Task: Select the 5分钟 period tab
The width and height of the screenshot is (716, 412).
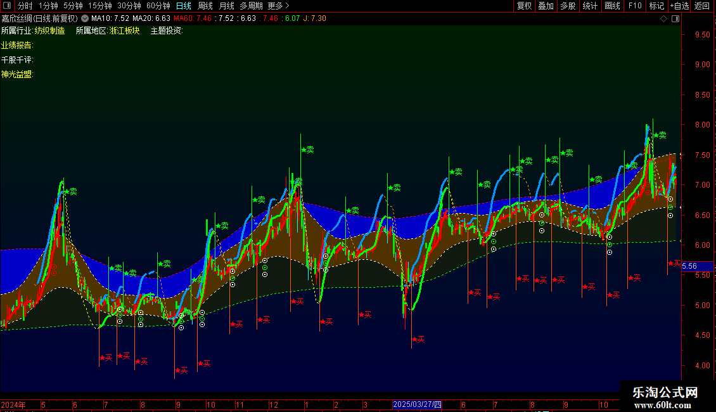Action: point(73,6)
